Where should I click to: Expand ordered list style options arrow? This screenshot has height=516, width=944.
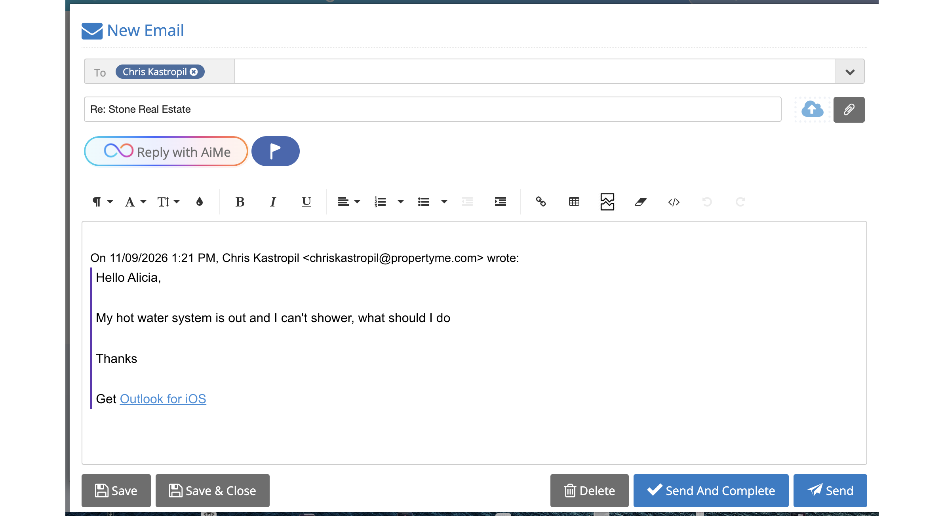401,202
